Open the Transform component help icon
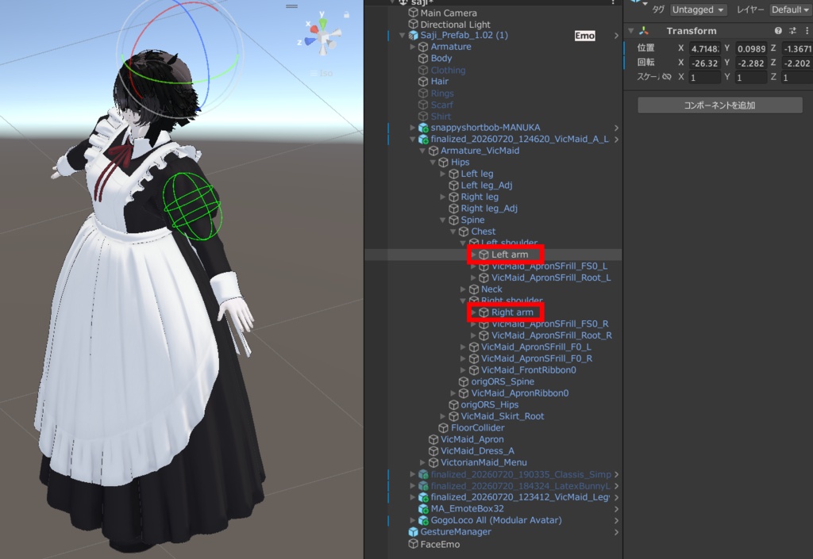 (x=778, y=31)
